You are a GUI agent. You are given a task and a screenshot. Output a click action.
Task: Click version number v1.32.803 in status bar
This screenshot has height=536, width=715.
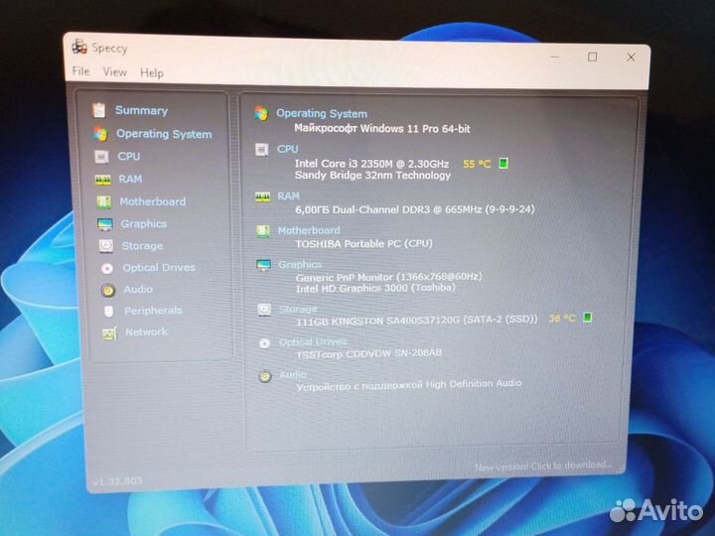coord(117,481)
